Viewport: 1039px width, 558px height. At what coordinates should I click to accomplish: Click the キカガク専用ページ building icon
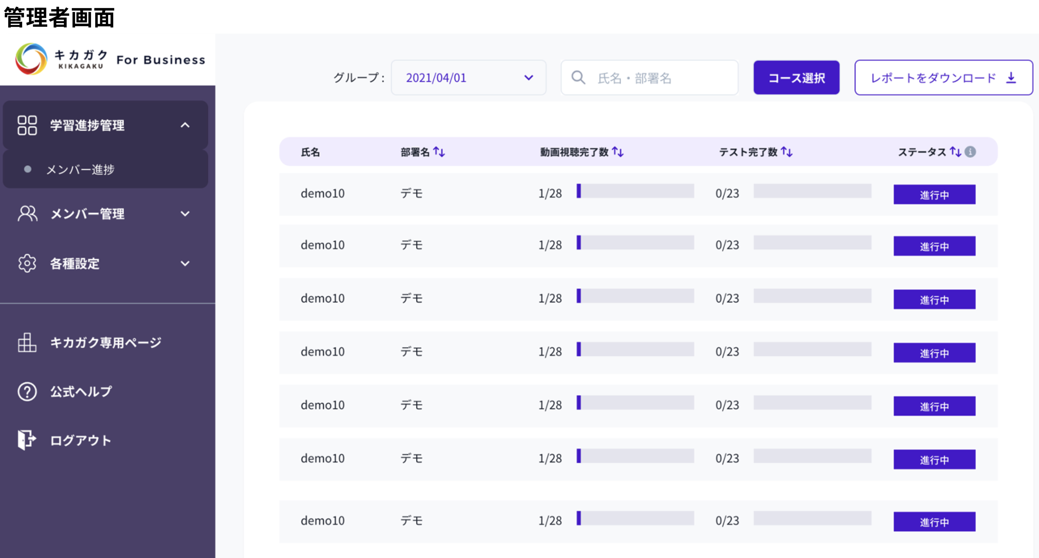click(27, 342)
